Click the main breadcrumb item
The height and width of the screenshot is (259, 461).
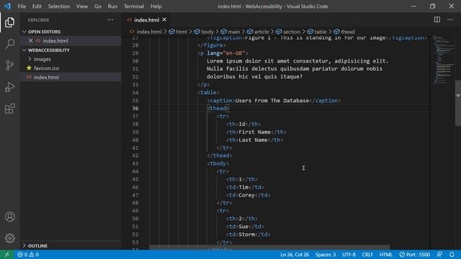coord(230,32)
